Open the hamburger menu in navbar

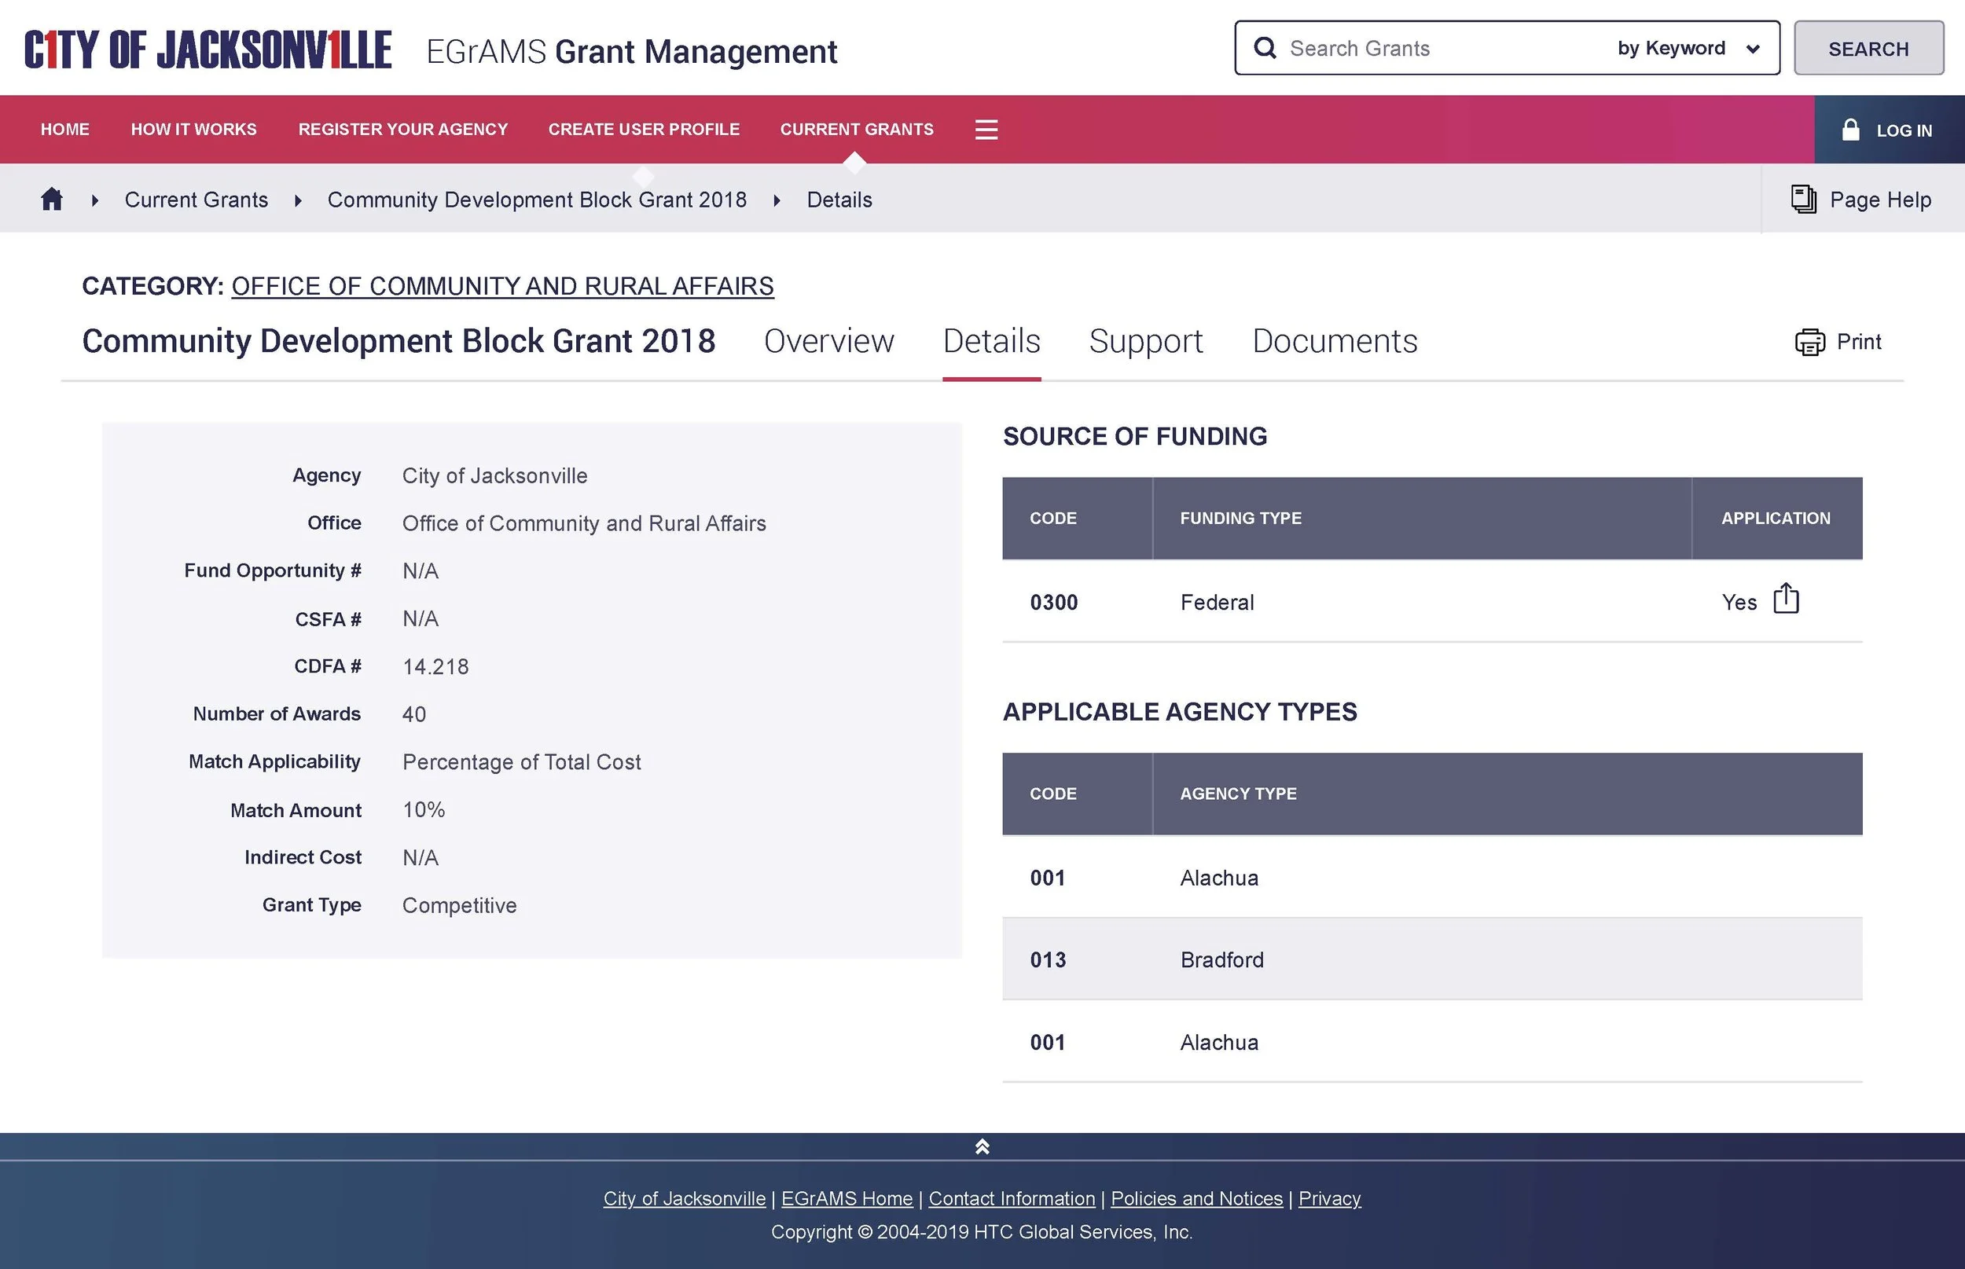(x=986, y=130)
